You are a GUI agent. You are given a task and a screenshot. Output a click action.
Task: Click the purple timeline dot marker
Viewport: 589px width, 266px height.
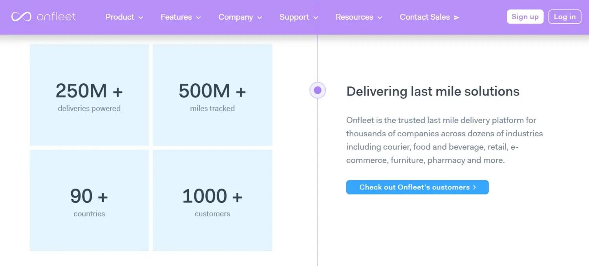coord(318,90)
